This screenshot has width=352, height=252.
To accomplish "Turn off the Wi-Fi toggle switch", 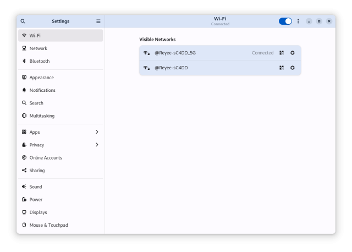I will [285, 21].
